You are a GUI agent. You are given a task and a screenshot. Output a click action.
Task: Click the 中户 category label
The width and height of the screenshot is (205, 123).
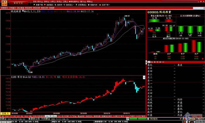pos(183,54)
